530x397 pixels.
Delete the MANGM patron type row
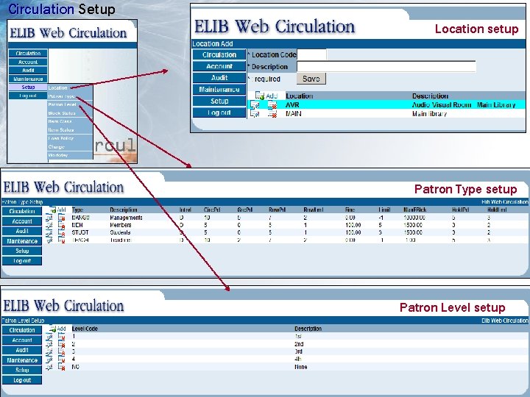62,218
